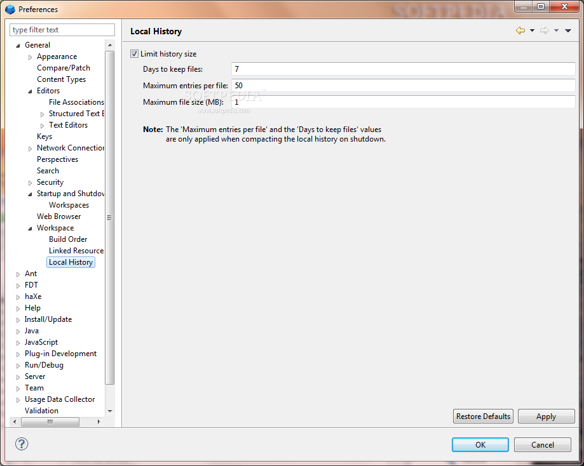This screenshot has width=584, height=466.
Task: Expand the JavaScript preferences node
Action: [18, 343]
